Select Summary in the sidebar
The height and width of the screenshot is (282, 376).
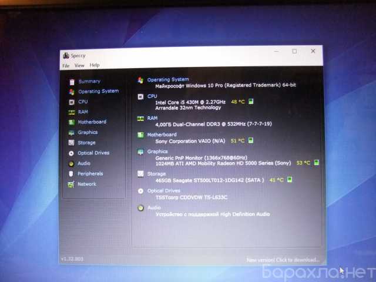click(x=89, y=82)
